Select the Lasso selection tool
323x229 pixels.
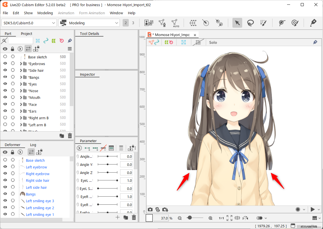tap(250, 23)
